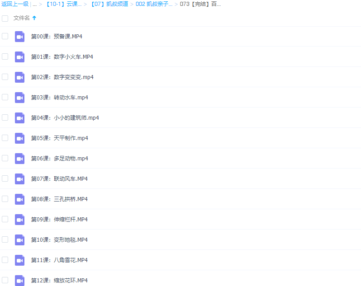This screenshot has width=361, height=286.
Task: Navigate to 【10-1】云课... breadcrumb folder
Action: 63,4
